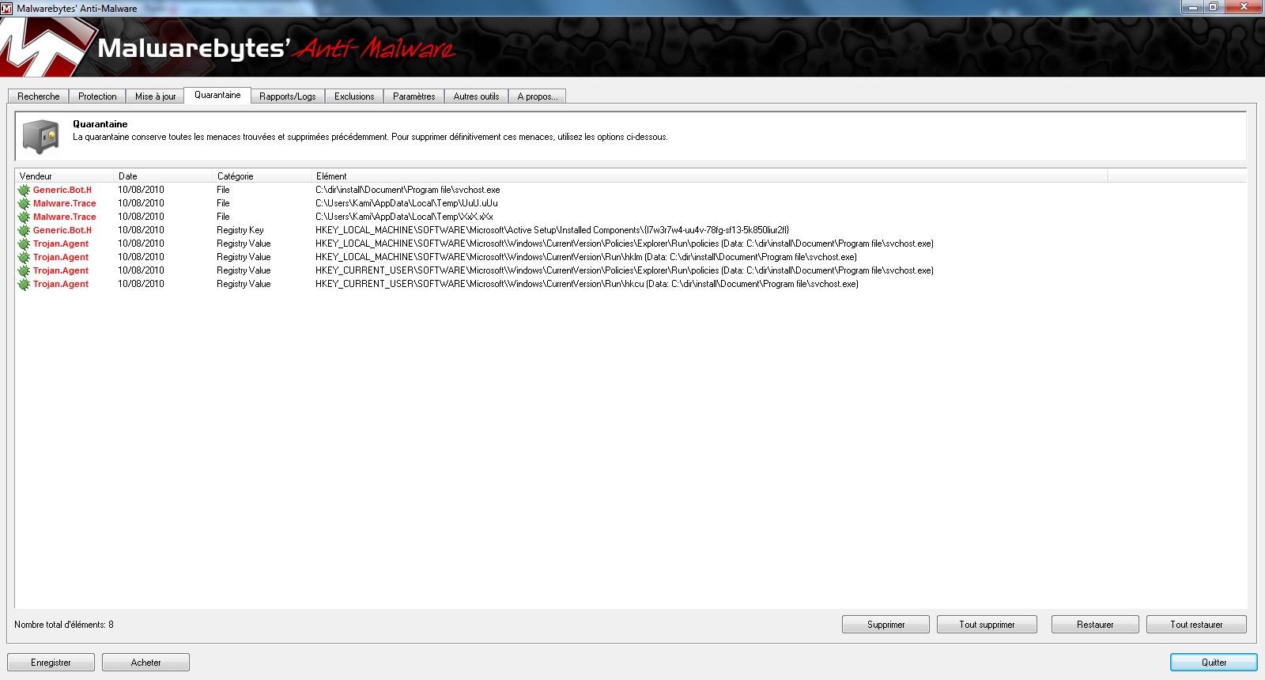
Task: Click bug icon of the Run\hkcu row
Action: point(24,284)
